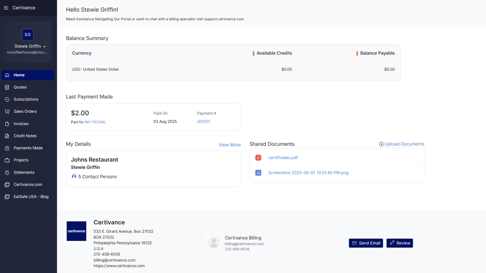Click the Statements sidebar icon
Image resolution: width=486 pixels, height=273 pixels.
tap(7, 172)
